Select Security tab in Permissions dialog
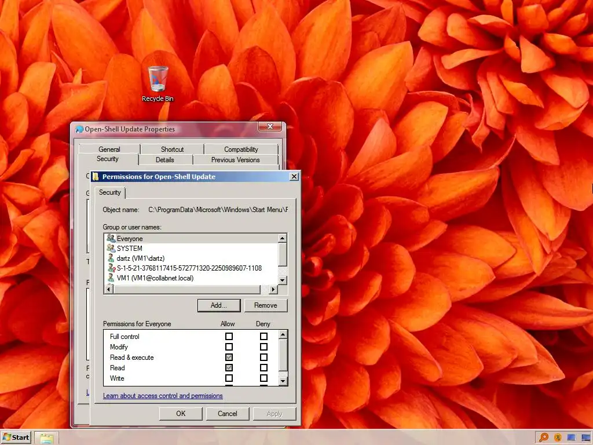Image resolution: width=593 pixels, height=445 pixels. pos(109,192)
